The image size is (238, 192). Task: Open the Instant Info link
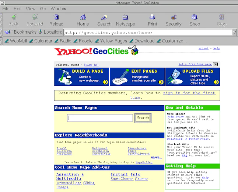point(125,175)
